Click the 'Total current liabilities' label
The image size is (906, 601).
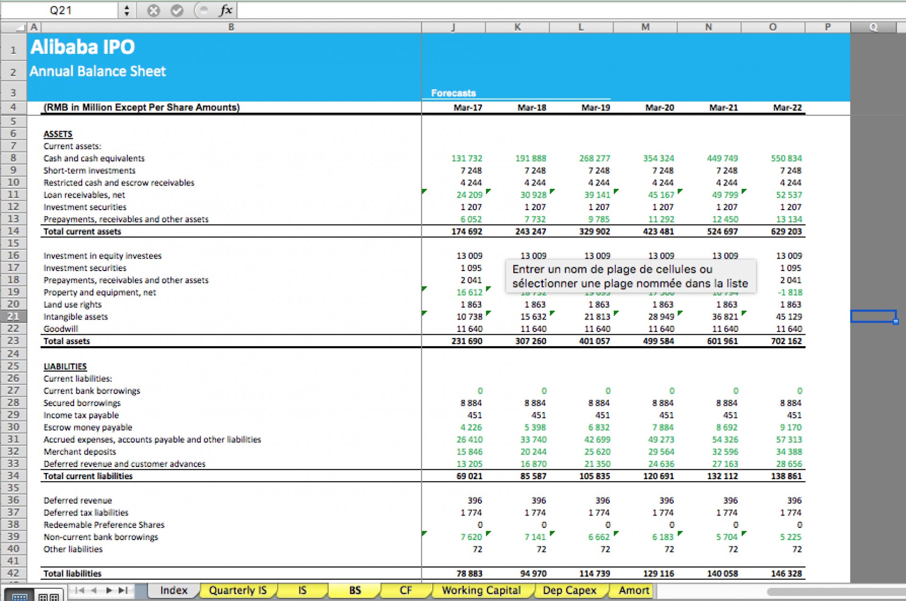88,476
